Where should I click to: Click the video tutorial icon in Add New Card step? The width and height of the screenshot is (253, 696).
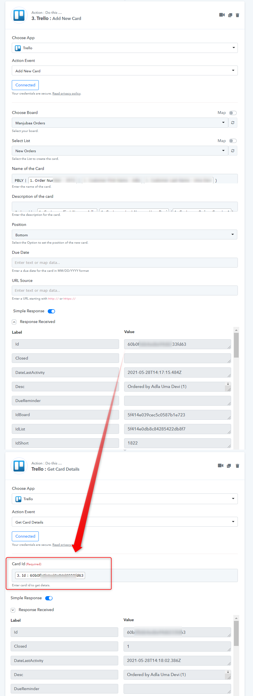[x=222, y=15]
